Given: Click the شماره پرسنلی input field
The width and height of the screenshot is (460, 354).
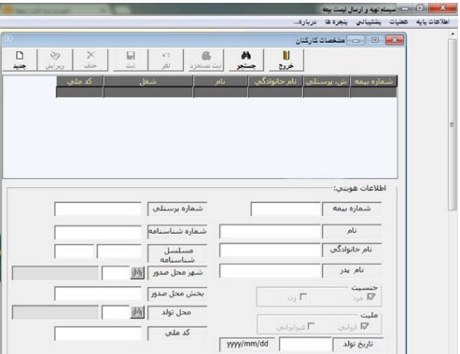Looking at the screenshot, I should [x=98, y=209].
